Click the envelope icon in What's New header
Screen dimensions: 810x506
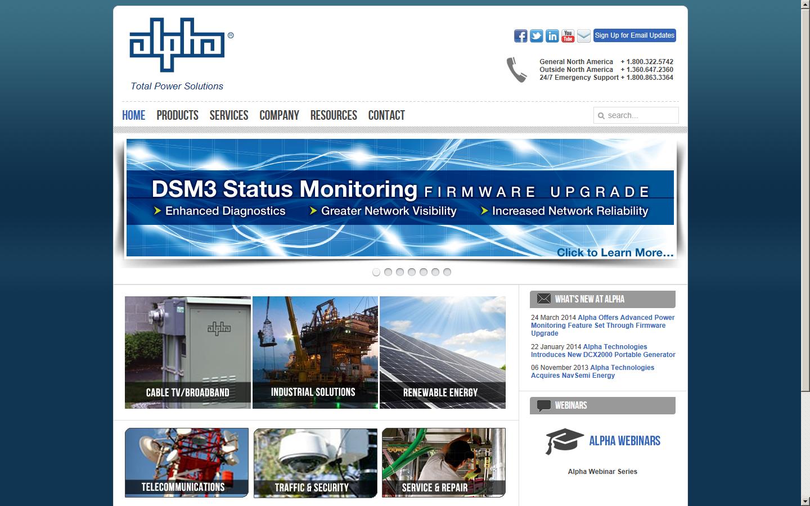(x=542, y=299)
